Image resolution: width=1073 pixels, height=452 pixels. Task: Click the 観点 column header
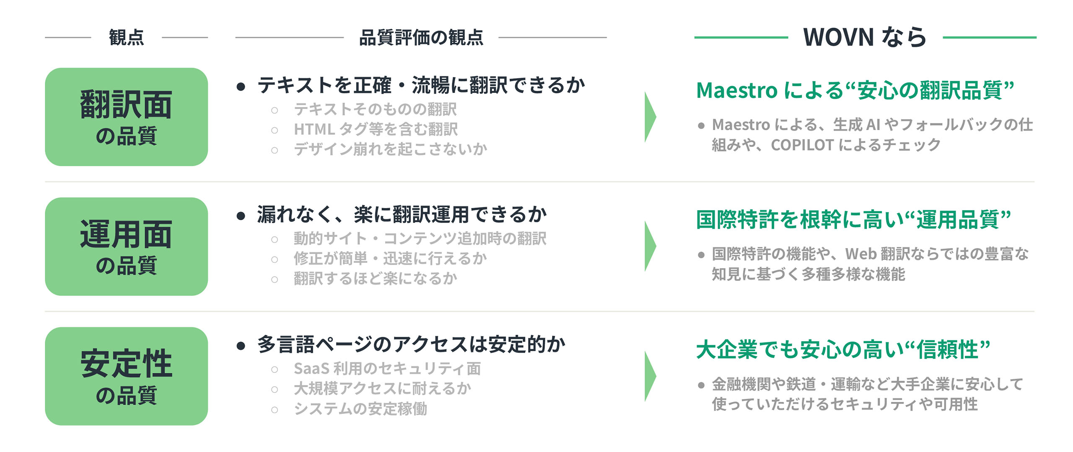coord(126,37)
